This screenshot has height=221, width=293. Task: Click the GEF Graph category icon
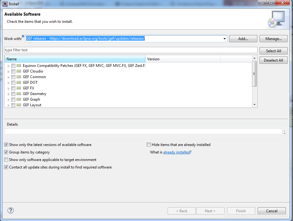click(x=19, y=99)
